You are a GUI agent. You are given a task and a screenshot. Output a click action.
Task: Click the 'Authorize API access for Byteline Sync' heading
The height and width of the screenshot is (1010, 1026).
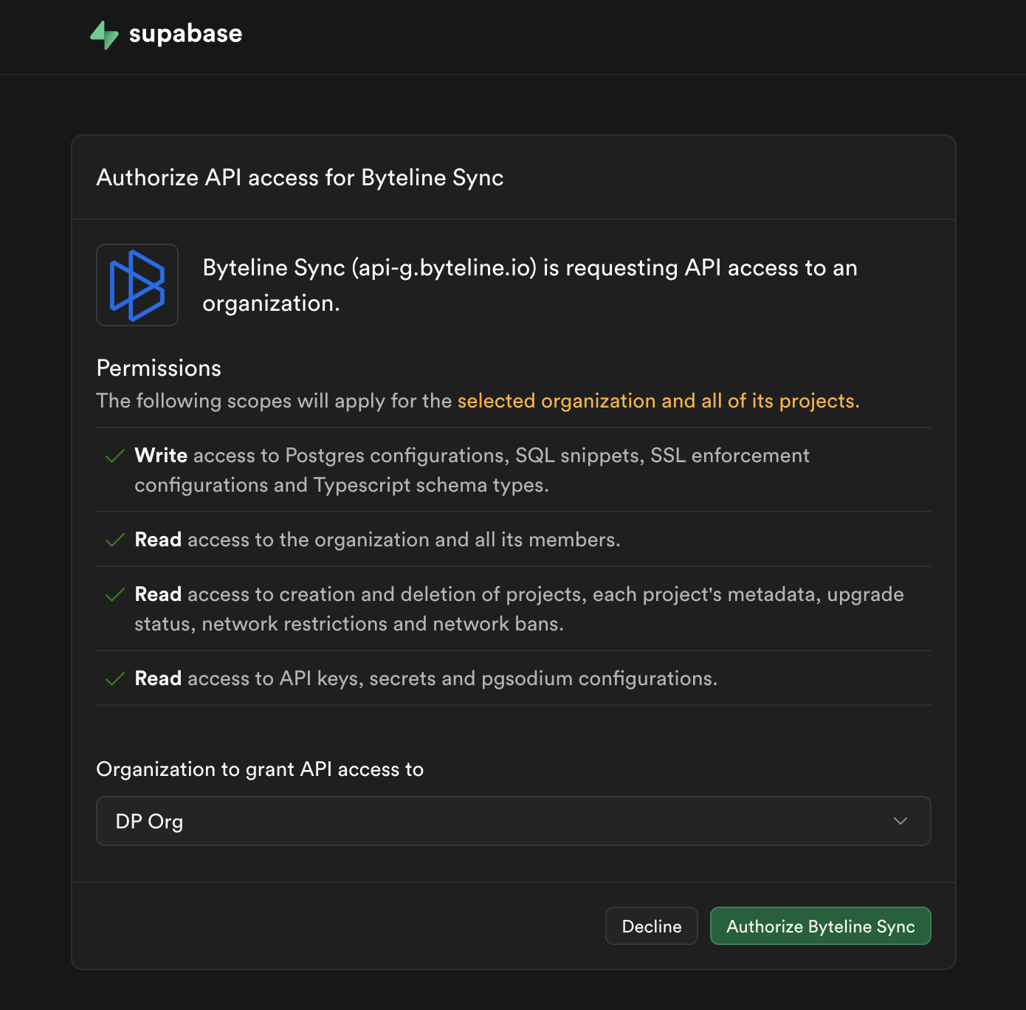tap(300, 178)
